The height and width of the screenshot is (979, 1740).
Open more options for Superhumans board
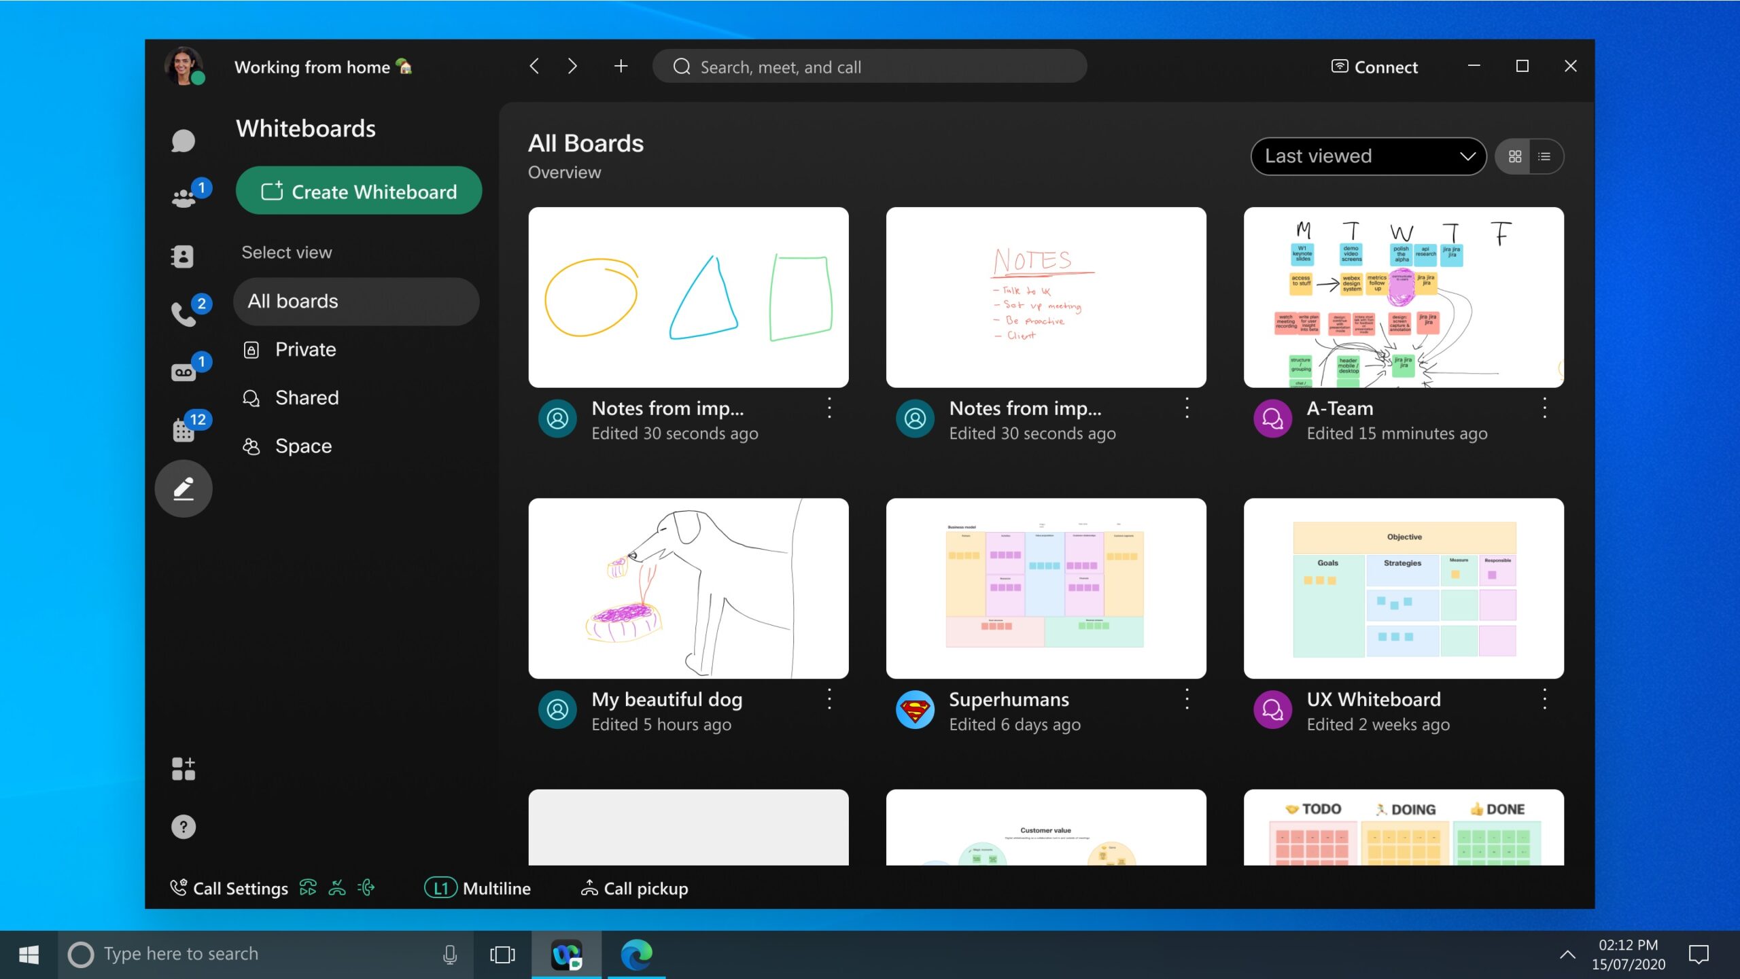[x=1187, y=699]
